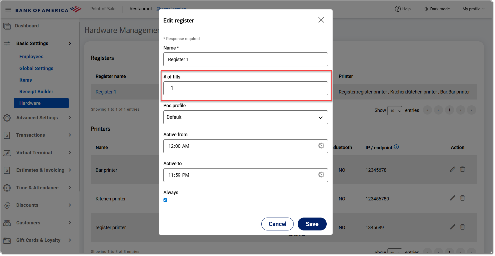Screen dimensions: 495x256
Task: Expand Advanced Settings in sidebar
Action: pyautogui.click(x=37, y=118)
